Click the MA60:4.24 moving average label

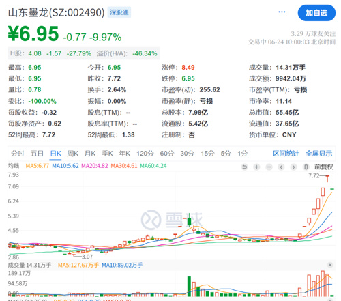[153, 166]
